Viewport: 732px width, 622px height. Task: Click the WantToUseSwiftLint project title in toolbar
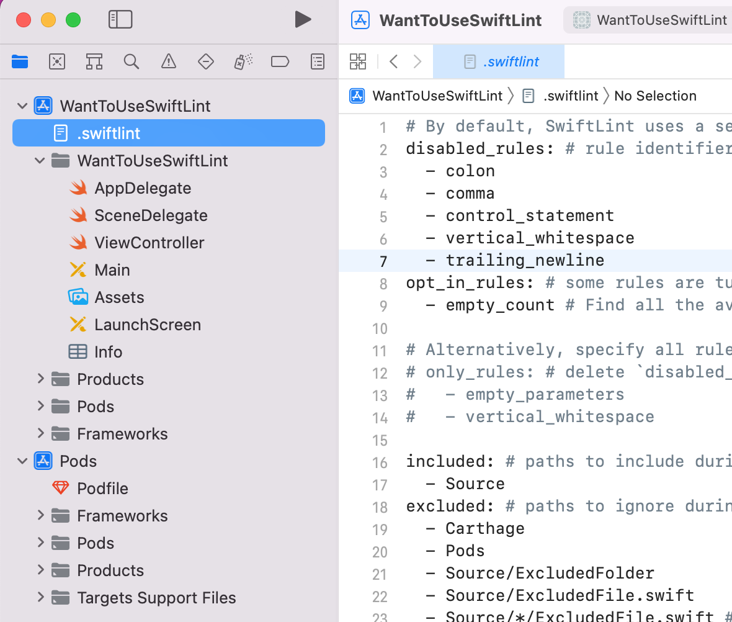coord(460,20)
